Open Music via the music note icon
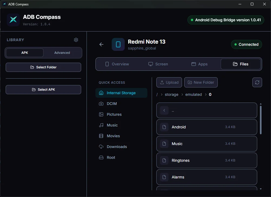 tap(101, 125)
